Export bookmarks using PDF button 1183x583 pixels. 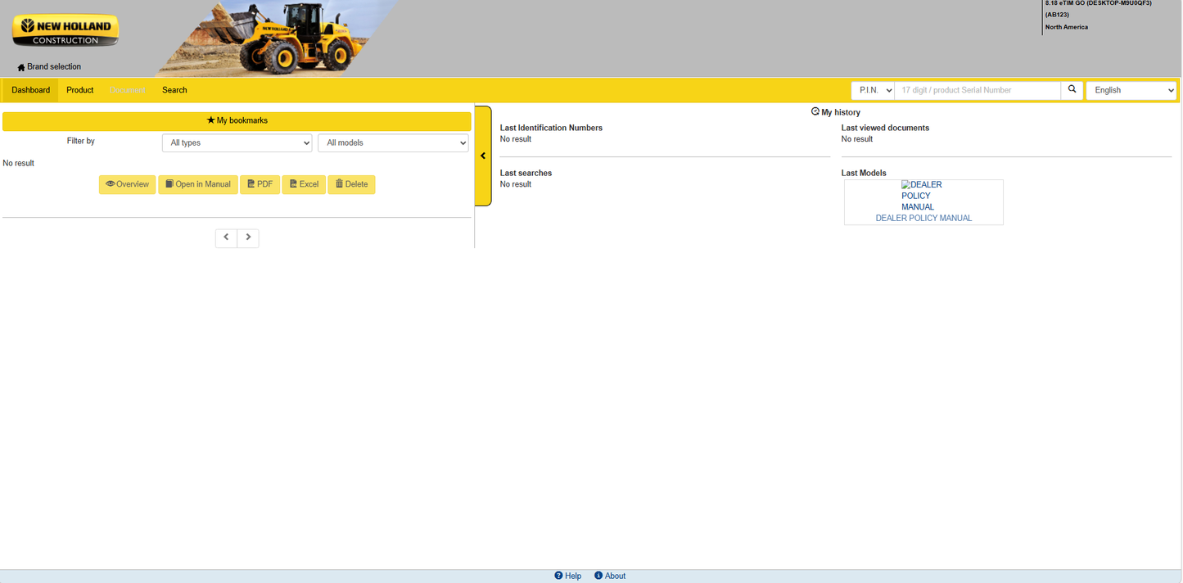(260, 184)
